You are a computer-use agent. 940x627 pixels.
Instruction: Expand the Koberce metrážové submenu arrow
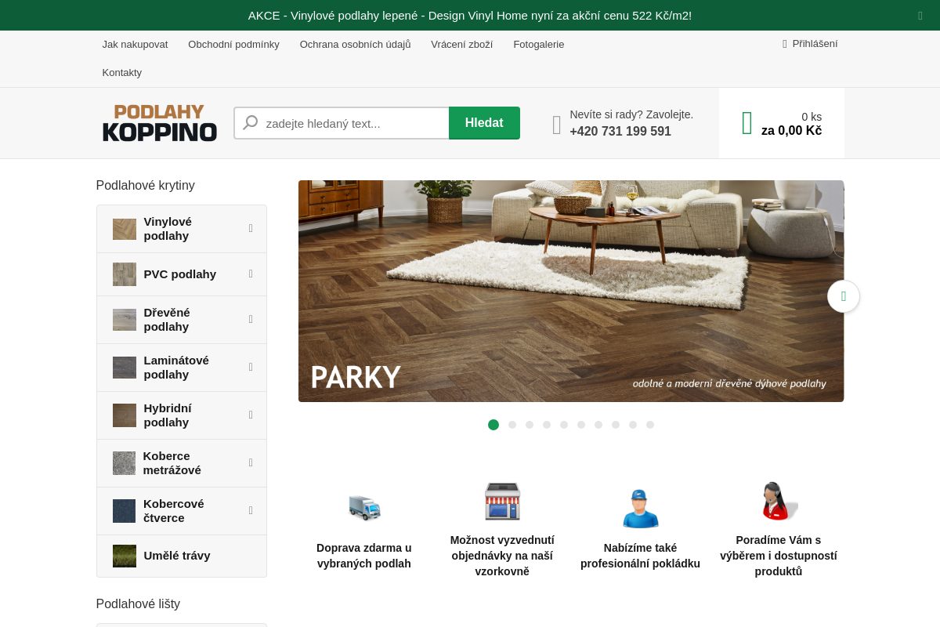click(x=251, y=462)
